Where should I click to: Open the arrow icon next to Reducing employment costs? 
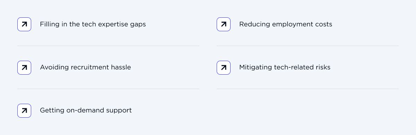[x=224, y=24]
